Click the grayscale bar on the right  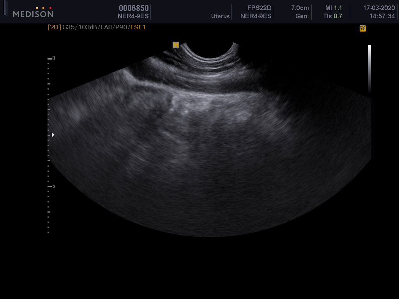coord(369,68)
